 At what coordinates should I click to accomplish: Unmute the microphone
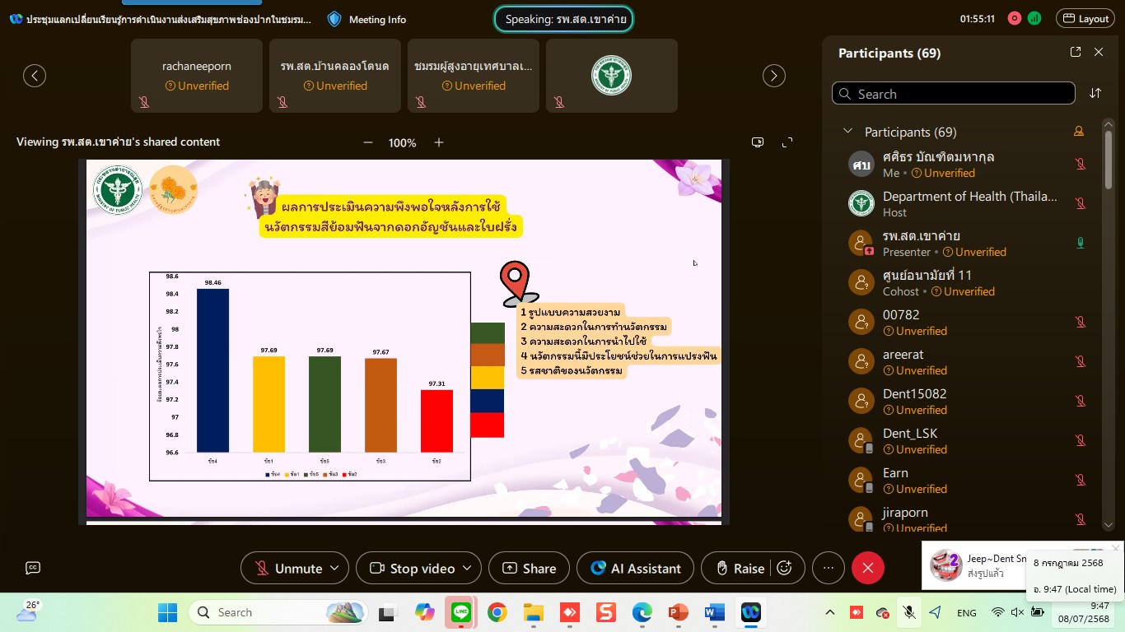tap(288, 568)
